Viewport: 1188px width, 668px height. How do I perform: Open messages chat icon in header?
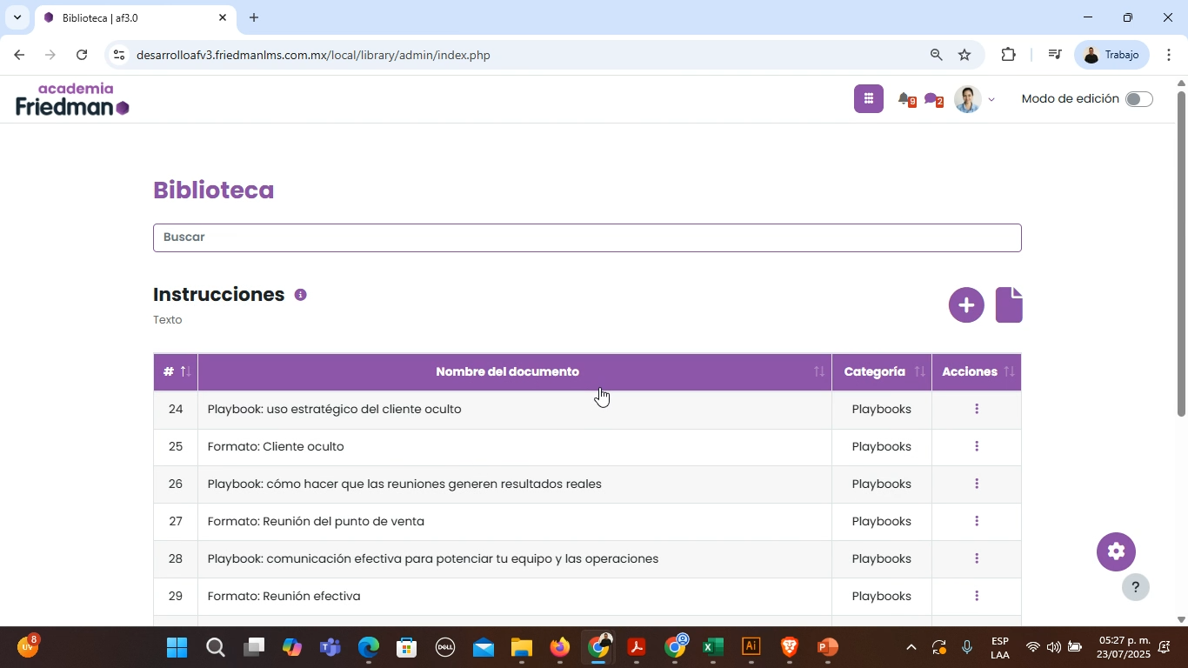(x=933, y=100)
